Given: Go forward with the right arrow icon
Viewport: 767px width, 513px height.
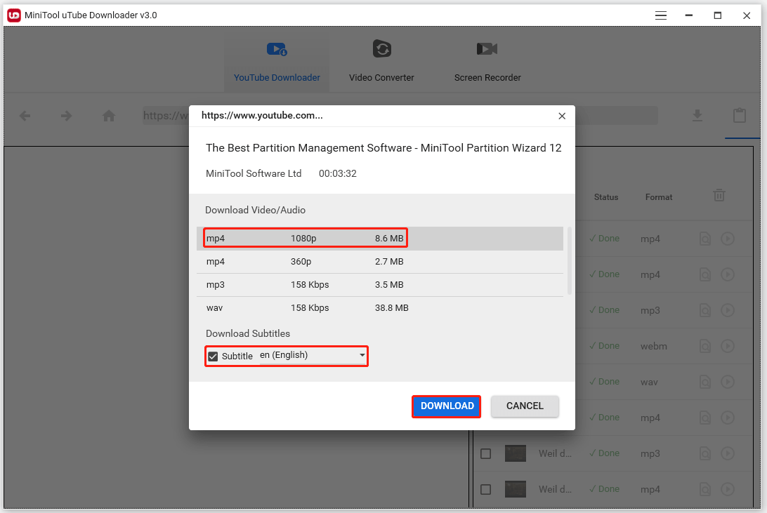Looking at the screenshot, I should 66,116.
